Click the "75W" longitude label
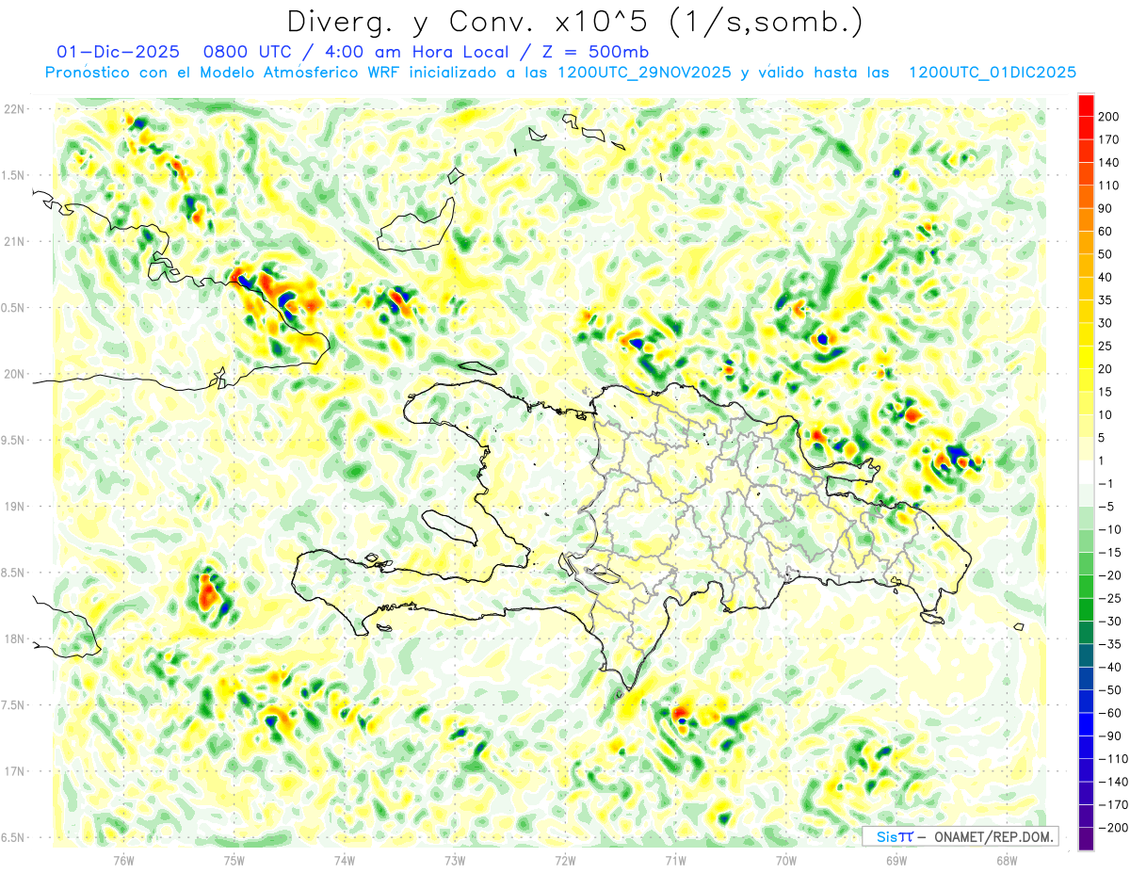 pyautogui.click(x=234, y=859)
